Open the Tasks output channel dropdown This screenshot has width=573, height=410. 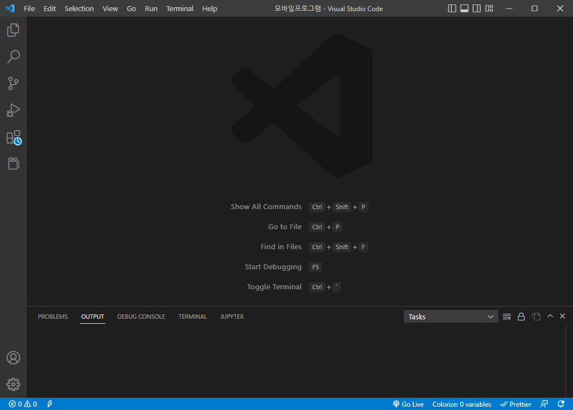(x=450, y=317)
